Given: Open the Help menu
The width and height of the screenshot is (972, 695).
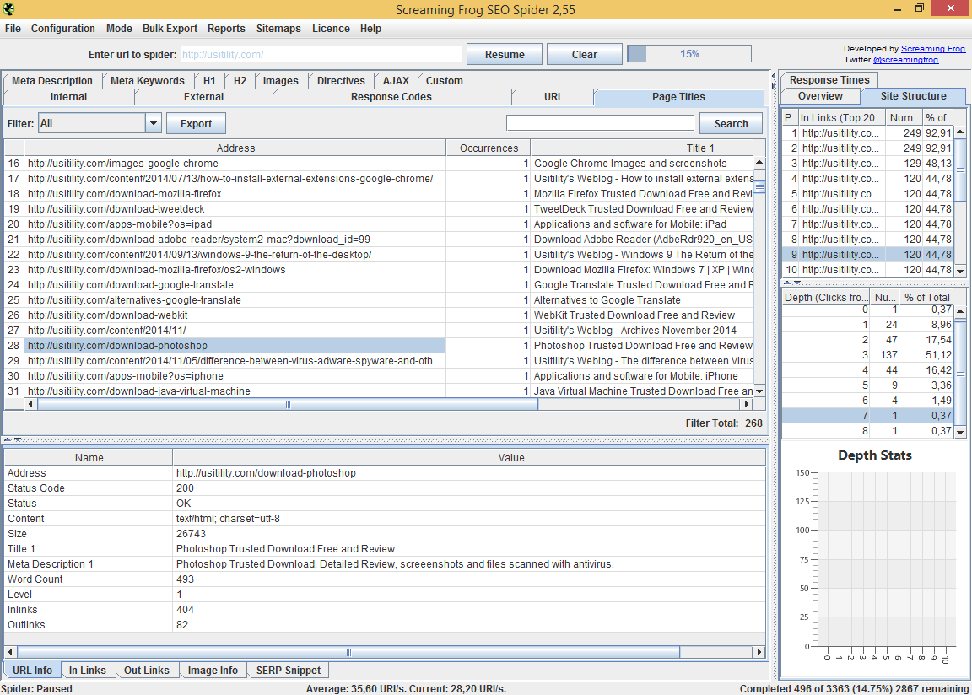Looking at the screenshot, I should point(370,29).
